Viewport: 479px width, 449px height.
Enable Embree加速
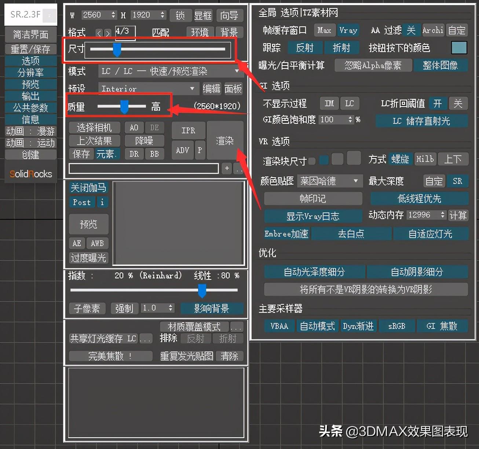tap(286, 234)
